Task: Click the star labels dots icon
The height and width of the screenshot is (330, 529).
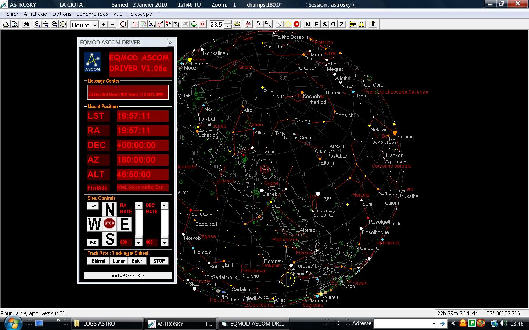Action: (x=152, y=24)
